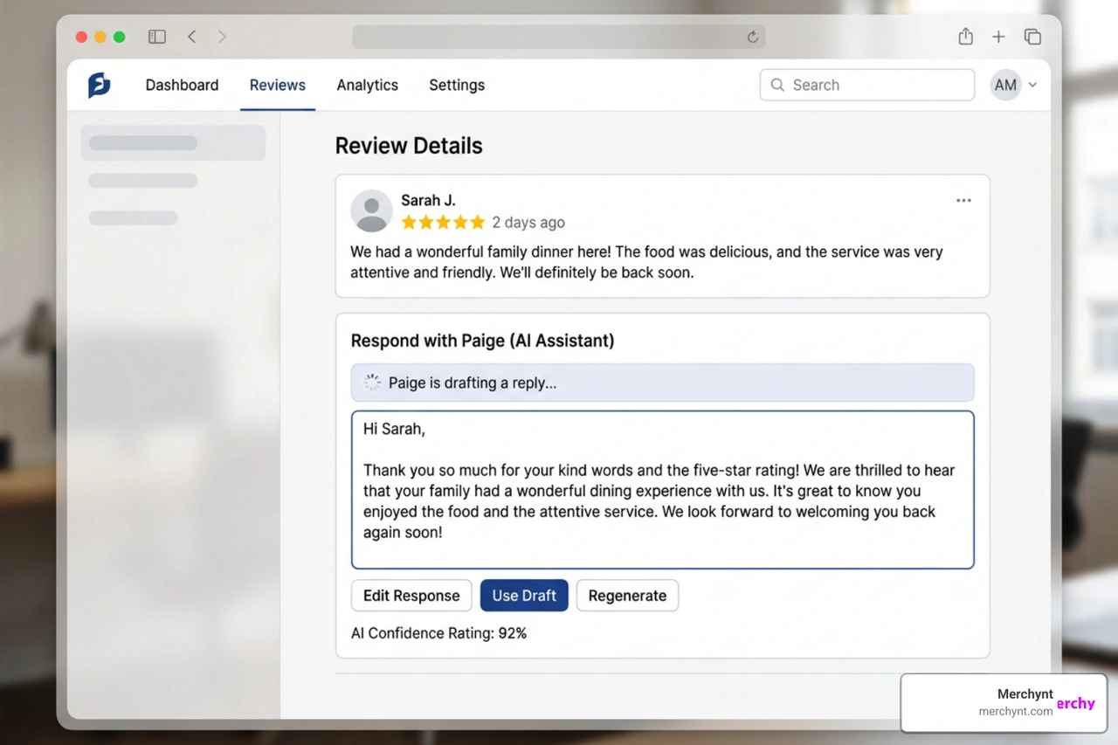Screen dimensions: 1118x745
Task: Click Sarah J.'s profile avatar
Action: coord(371,210)
